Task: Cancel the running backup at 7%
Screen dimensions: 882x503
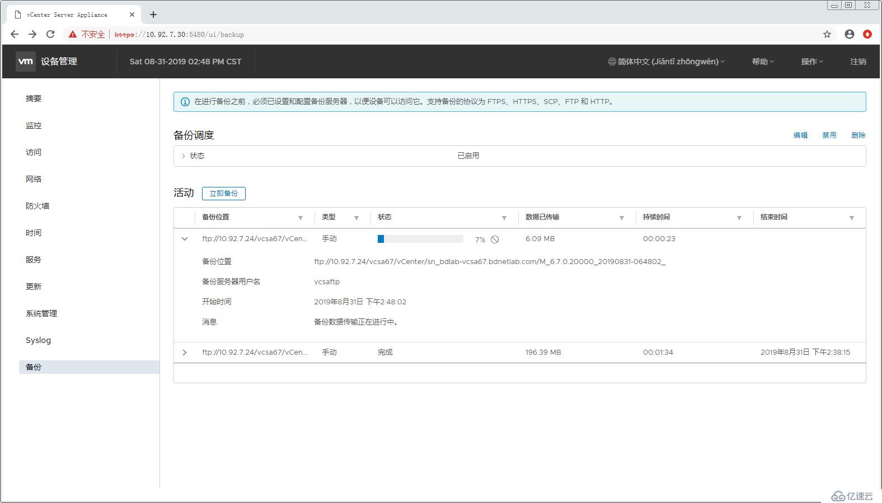Action: coord(495,239)
